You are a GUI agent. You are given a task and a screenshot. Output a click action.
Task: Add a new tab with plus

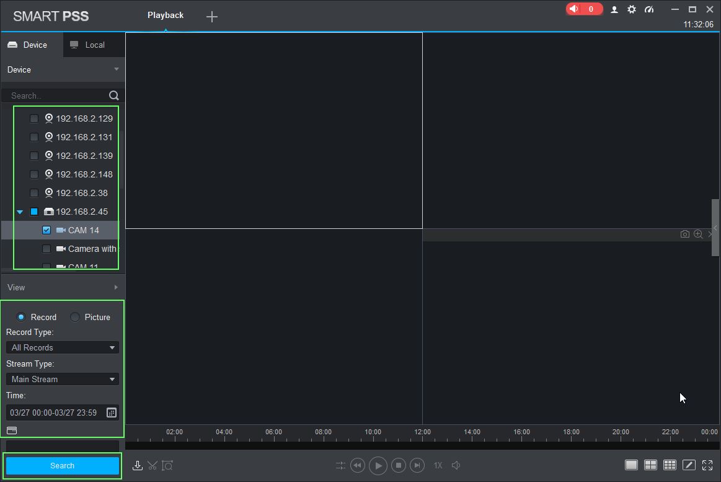pyautogui.click(x=212, y=17)
